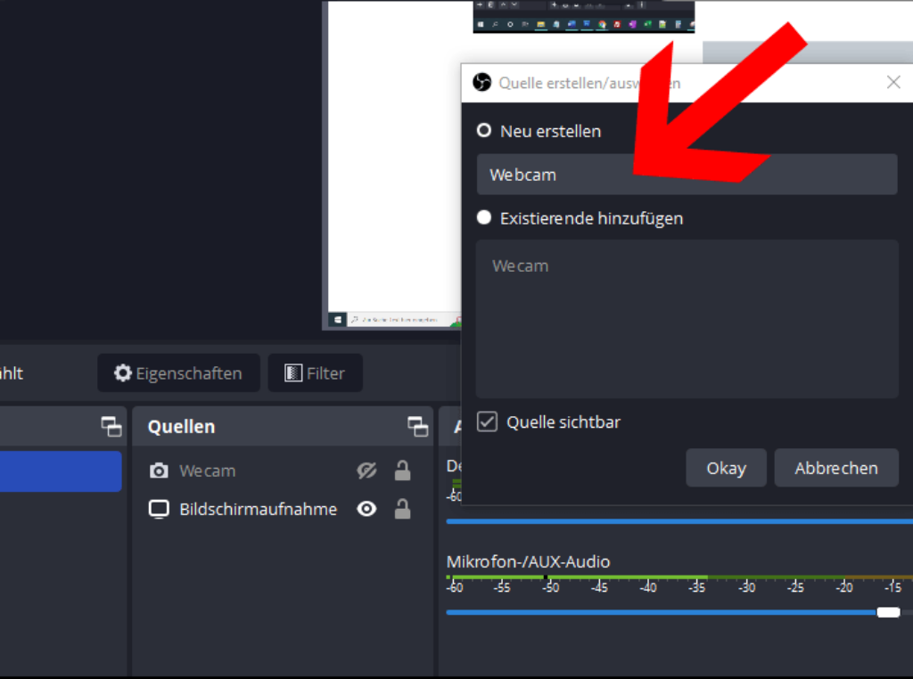Click the Filter icon in the toolbar
The width and height of the screenshot is (913, 679).
point(292,372)
